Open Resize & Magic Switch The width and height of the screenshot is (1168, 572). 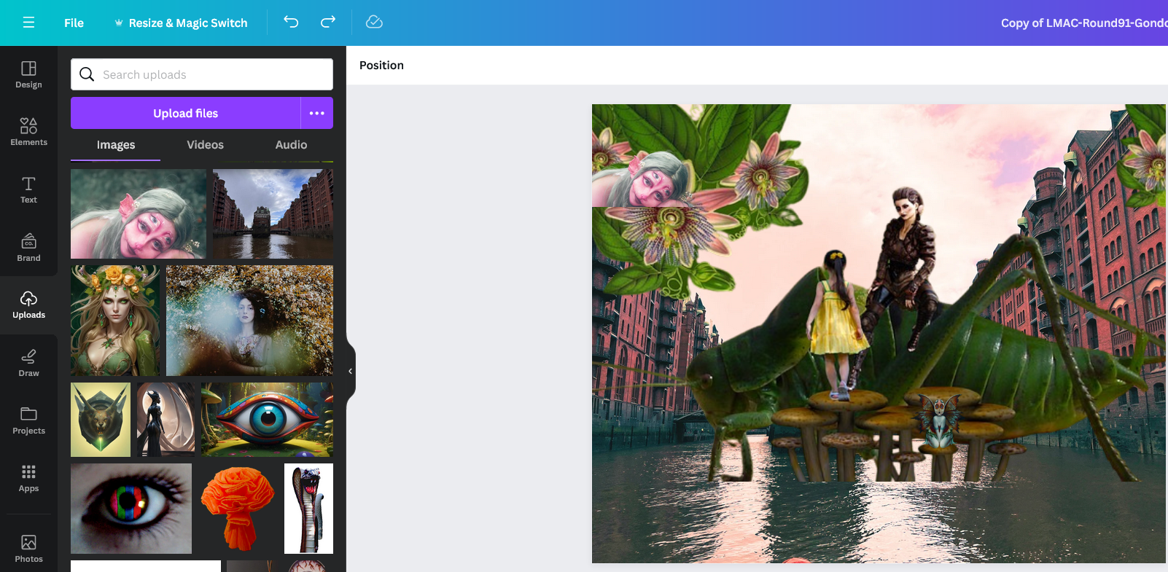tap(181, 23)
